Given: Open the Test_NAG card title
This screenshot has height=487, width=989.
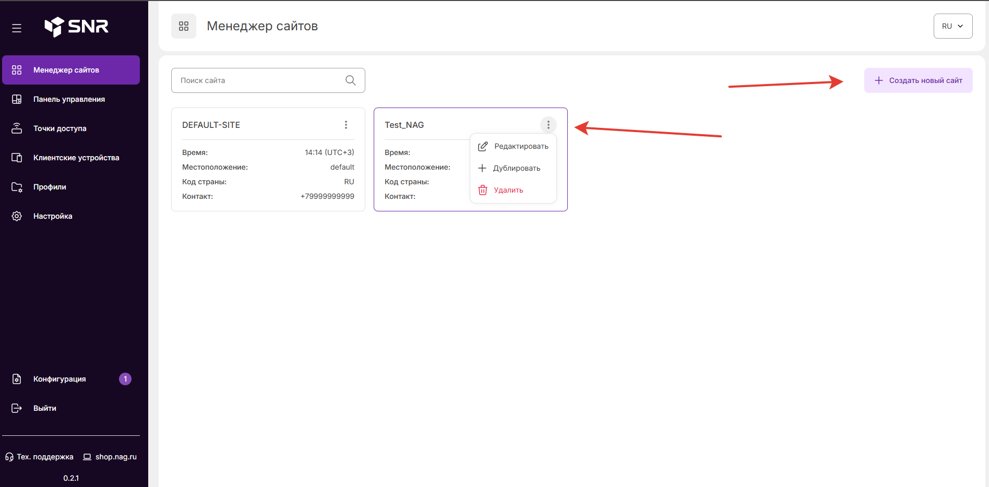Looking at the screenshot, I should click(404, 125).
